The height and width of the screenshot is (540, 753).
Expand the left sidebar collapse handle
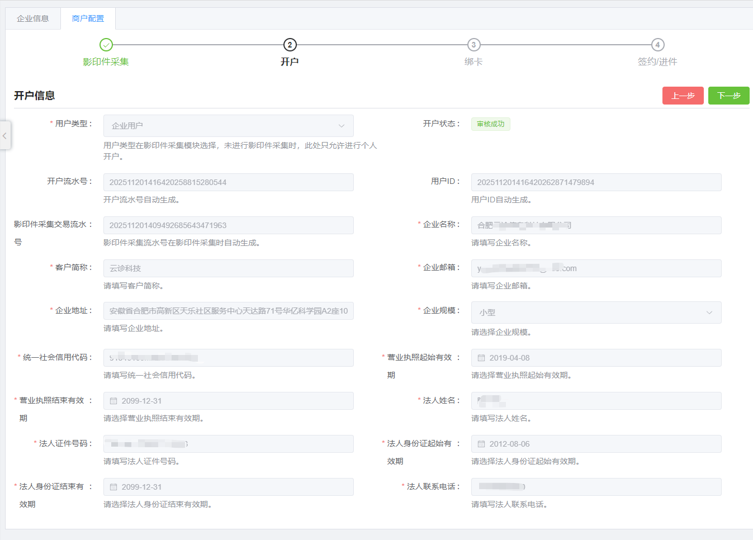tap(5, 135)
